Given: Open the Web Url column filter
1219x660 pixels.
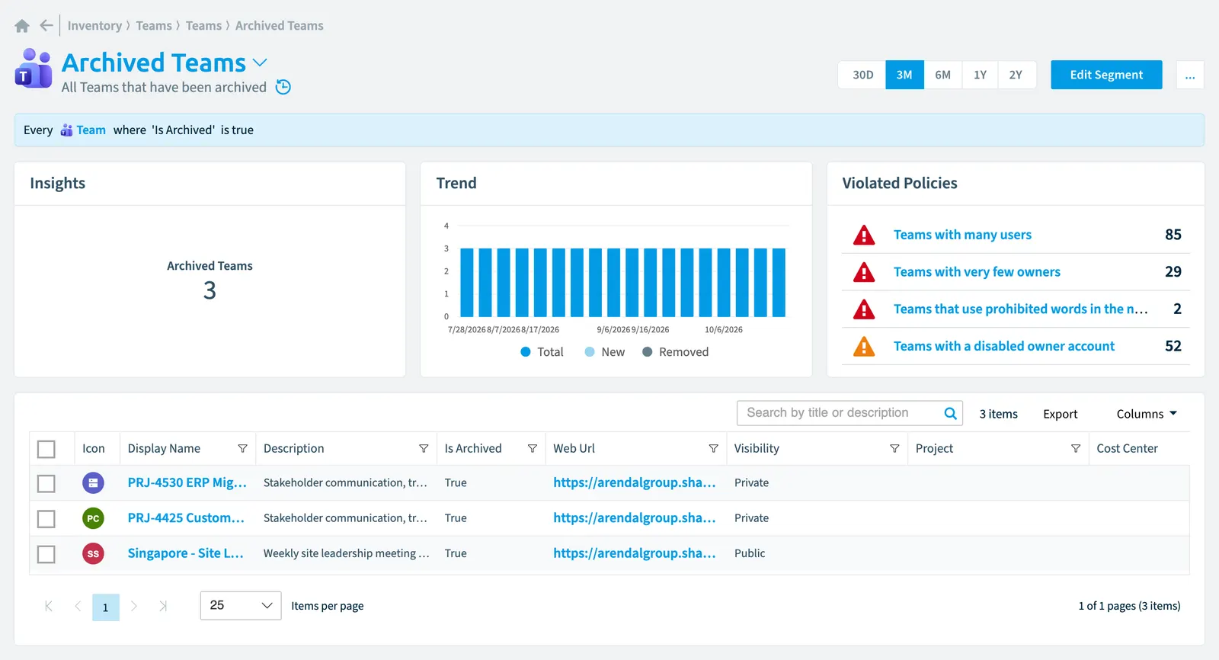Looking at the screenshot, I should tap(714, 449).
